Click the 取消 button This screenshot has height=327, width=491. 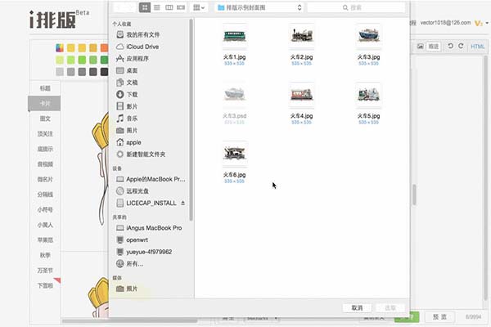356,307
